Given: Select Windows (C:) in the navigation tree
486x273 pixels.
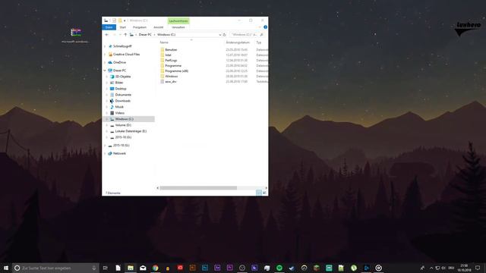Looking at the screenshot, I should (x=125, y=119).
